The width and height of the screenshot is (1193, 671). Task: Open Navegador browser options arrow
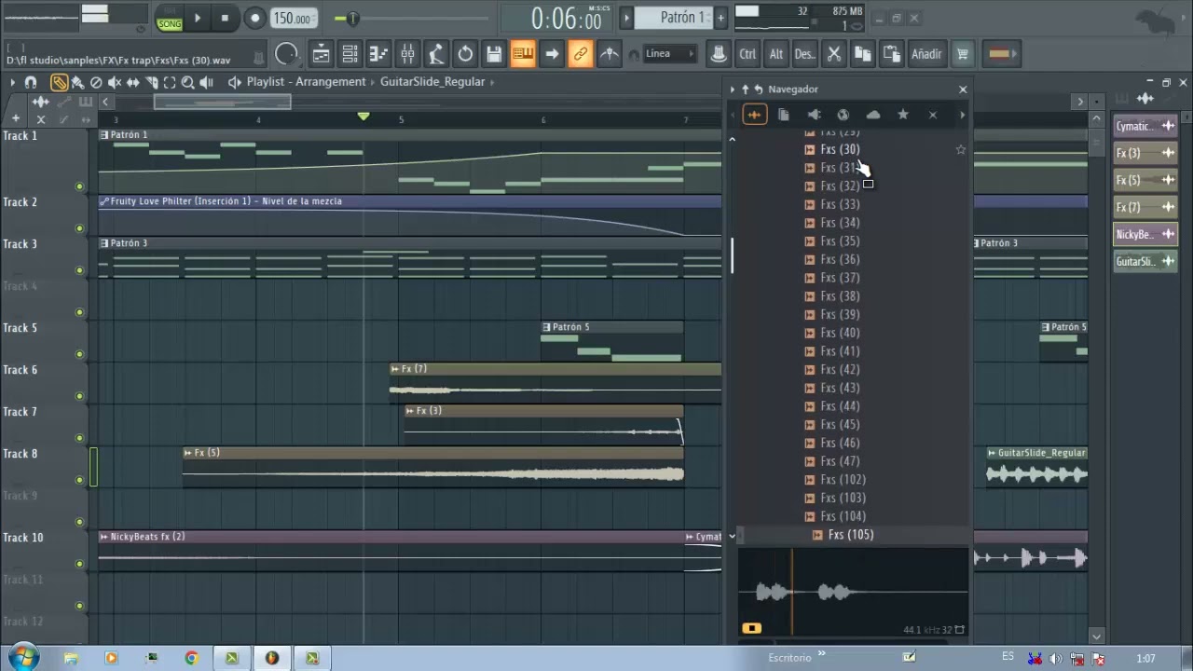tap(733, 89)
